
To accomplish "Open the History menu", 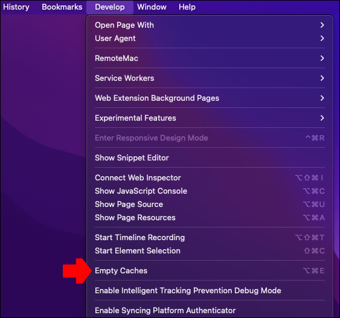I will (16, 7).
